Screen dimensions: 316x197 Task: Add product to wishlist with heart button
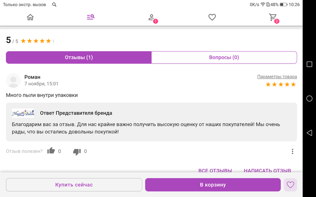pos(290,185)
